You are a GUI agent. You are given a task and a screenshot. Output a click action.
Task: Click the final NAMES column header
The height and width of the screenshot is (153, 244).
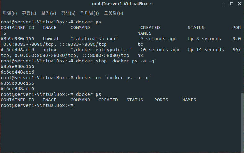coord(189,100)
